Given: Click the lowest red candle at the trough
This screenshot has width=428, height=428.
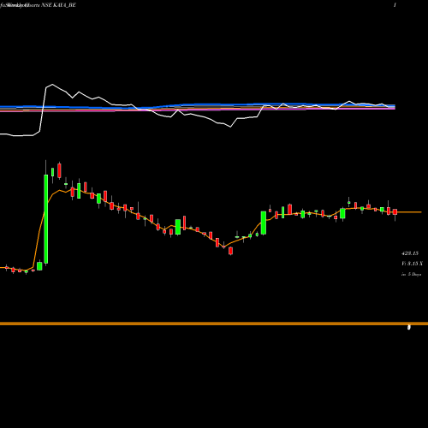Looking at the screenshot, I should (x=230, y=251).
